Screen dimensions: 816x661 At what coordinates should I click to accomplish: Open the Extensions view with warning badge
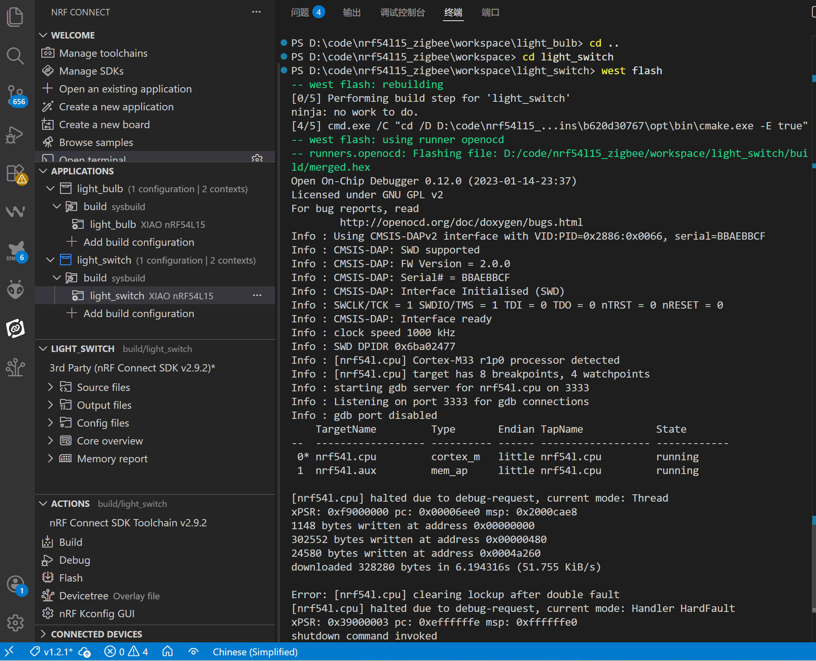pyautogui.click(x=15, y=174)
